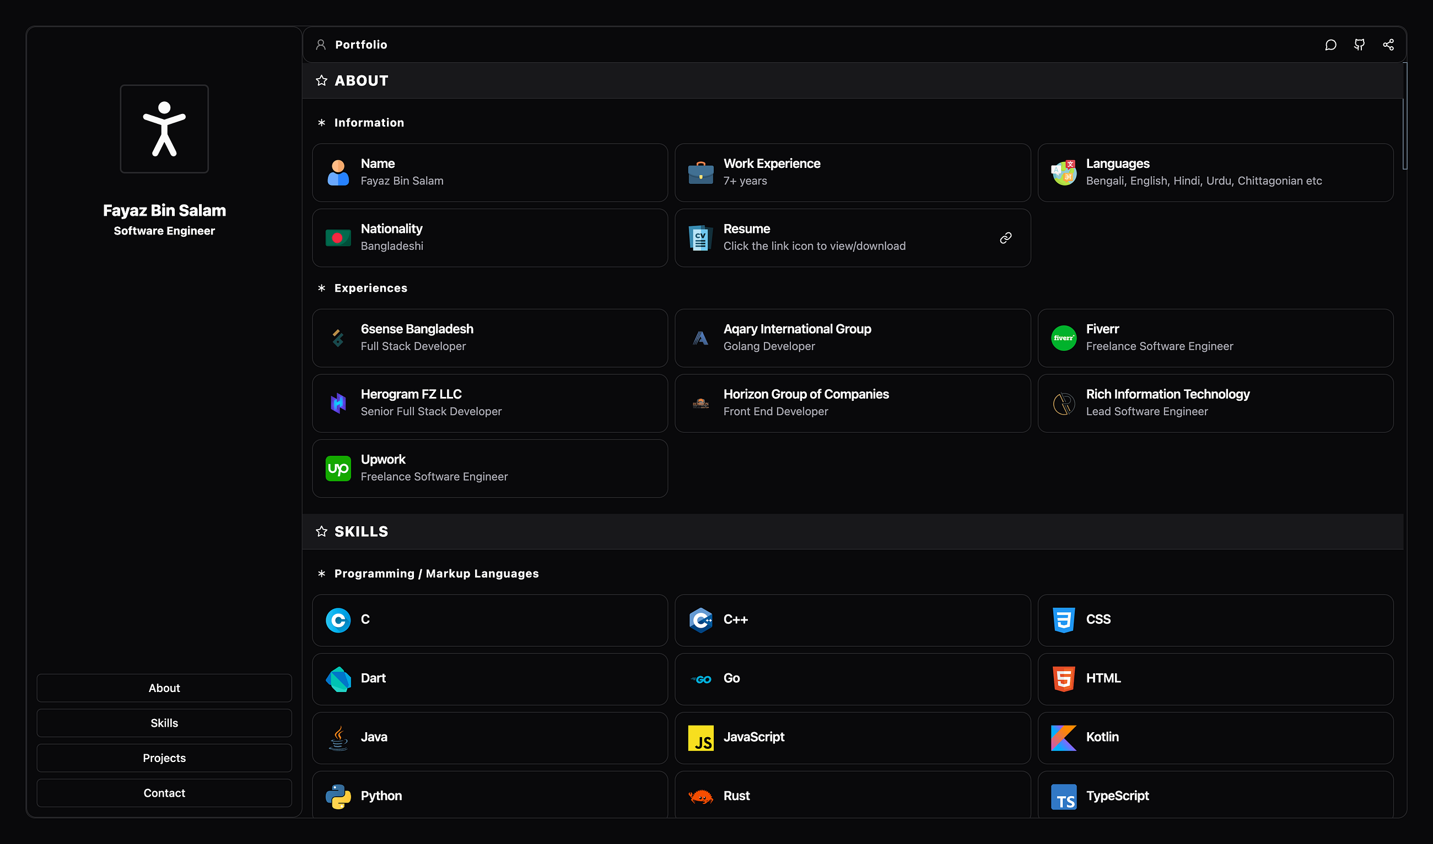
Task: Click the Aqary International Group logo
Action: tap(701, 338)
